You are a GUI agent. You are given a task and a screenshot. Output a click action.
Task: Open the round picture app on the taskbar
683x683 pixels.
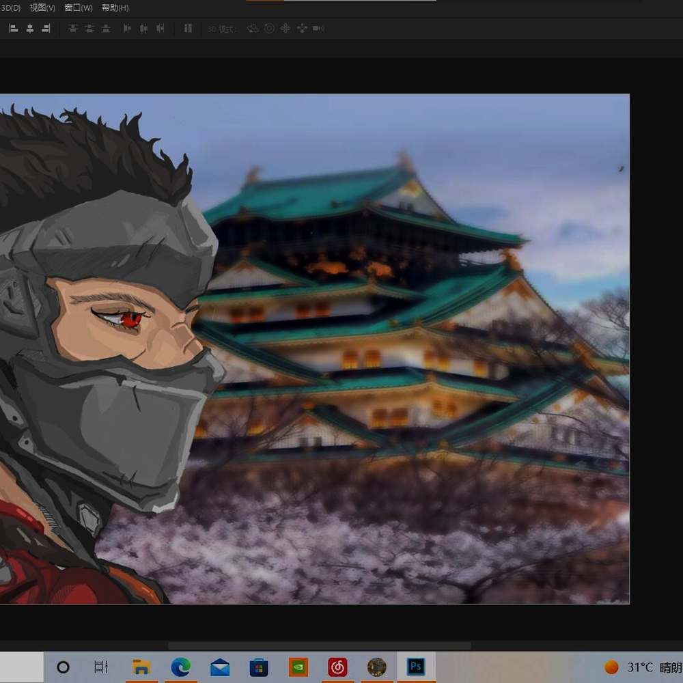coord(377,667)
